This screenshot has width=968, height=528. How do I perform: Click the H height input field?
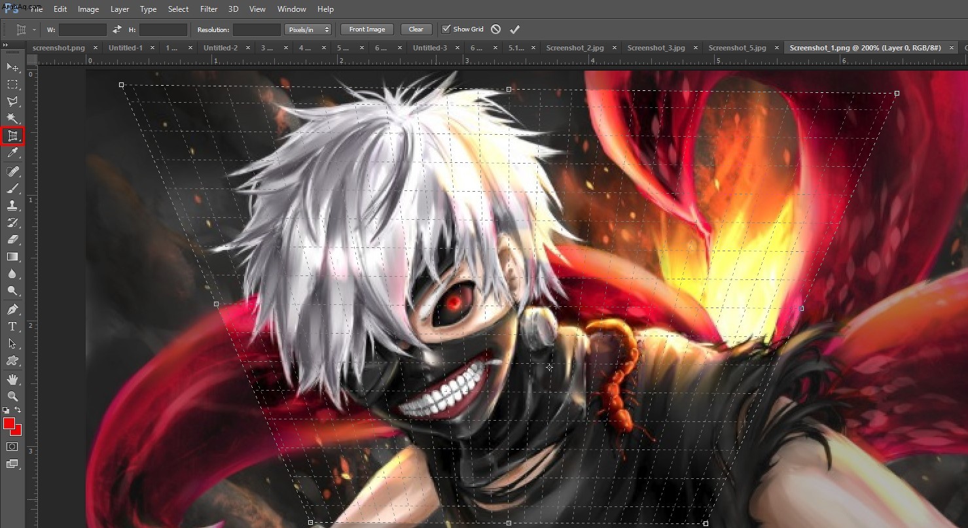pyautogui.click(x=163, y=29)
